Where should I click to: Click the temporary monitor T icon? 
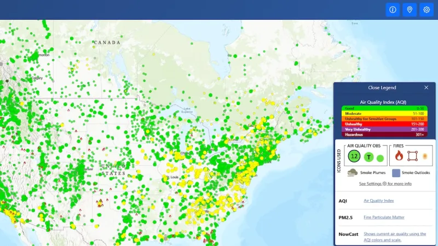pos(368,157)
